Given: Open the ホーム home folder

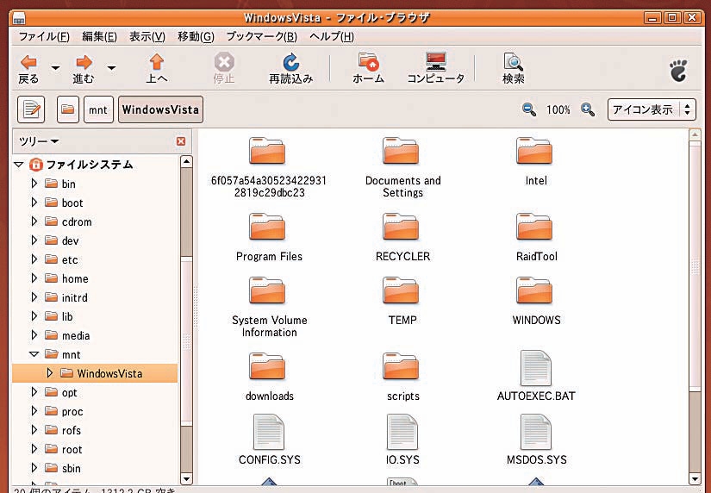Looking at the screenshot, I should [x=368, y=69].
